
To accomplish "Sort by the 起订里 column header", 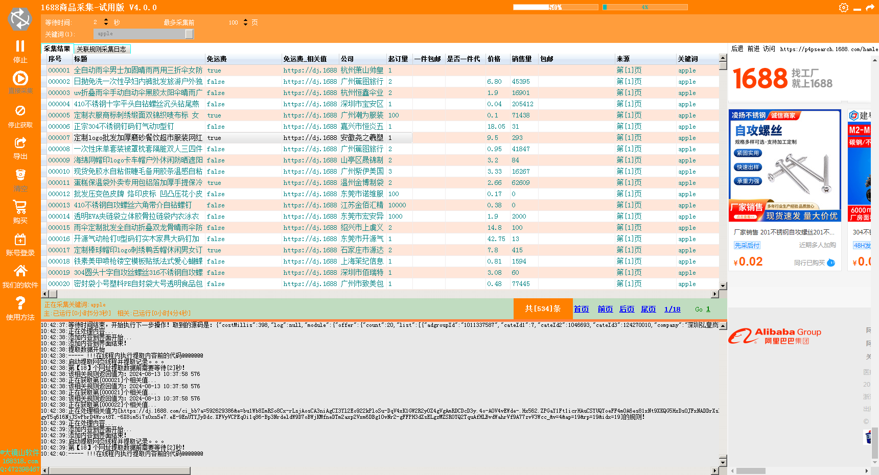I will point(400,59).
